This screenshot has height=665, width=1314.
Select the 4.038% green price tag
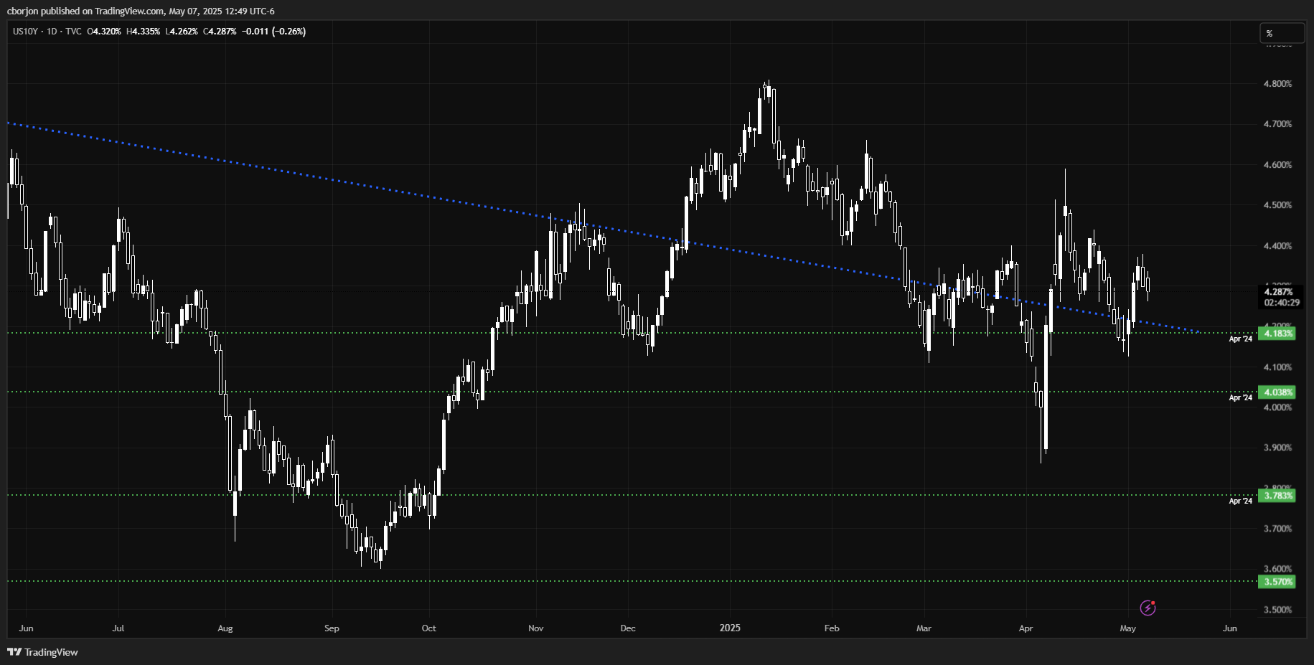point(1277,392)
